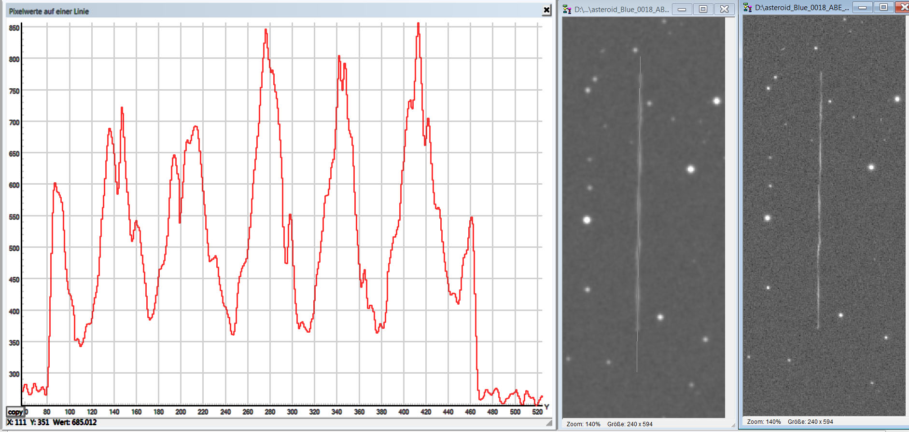Click the application icon of the left asteroid window

coord(567,9)
